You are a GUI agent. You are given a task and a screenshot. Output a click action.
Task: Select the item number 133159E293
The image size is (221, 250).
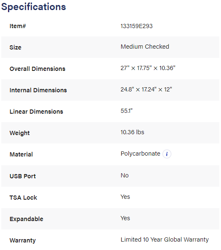click(136, 26)
